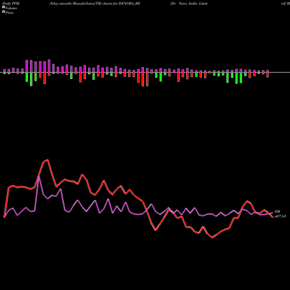Click the MunafaSutra charts for DENORA_BE title
290x290 pixels.
[x=95, y=3]
